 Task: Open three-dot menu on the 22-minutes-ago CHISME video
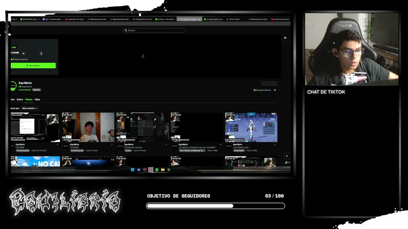(57, 145)
